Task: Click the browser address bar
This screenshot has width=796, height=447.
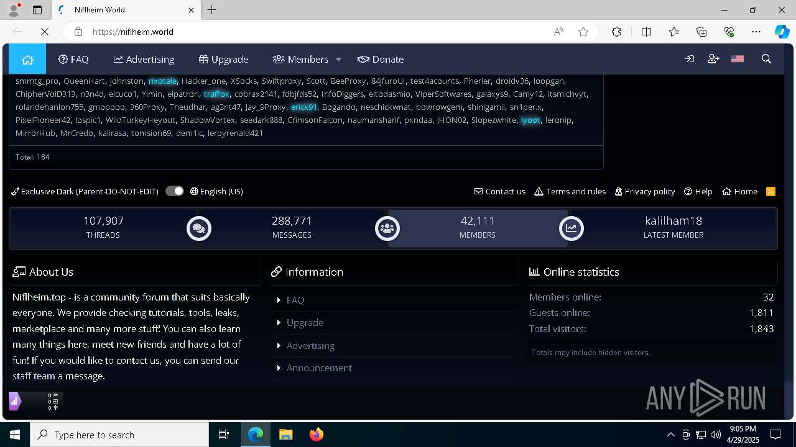Action: click(317, 32)
